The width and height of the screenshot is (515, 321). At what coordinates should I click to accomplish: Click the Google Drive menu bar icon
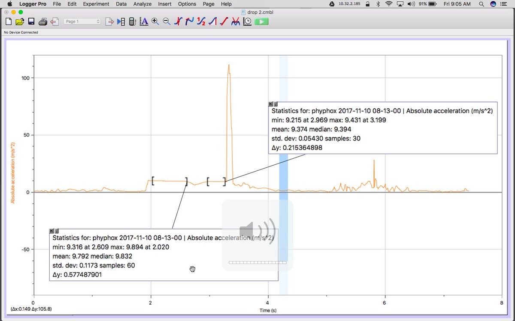click(x=332, y=4)
